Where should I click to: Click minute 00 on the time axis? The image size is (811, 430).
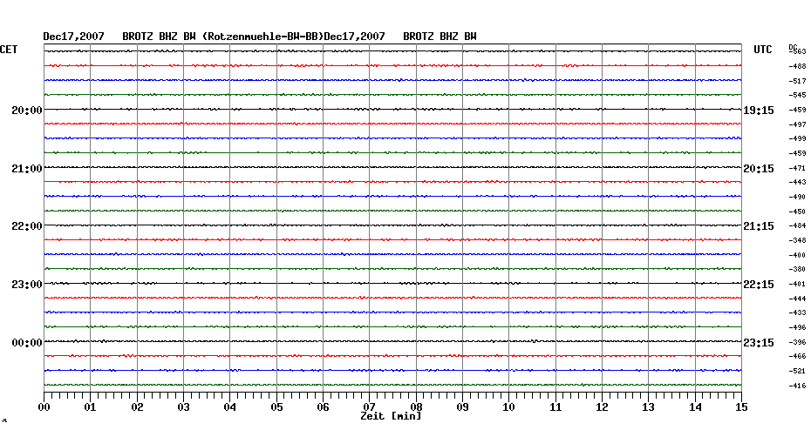pos(44,407)
